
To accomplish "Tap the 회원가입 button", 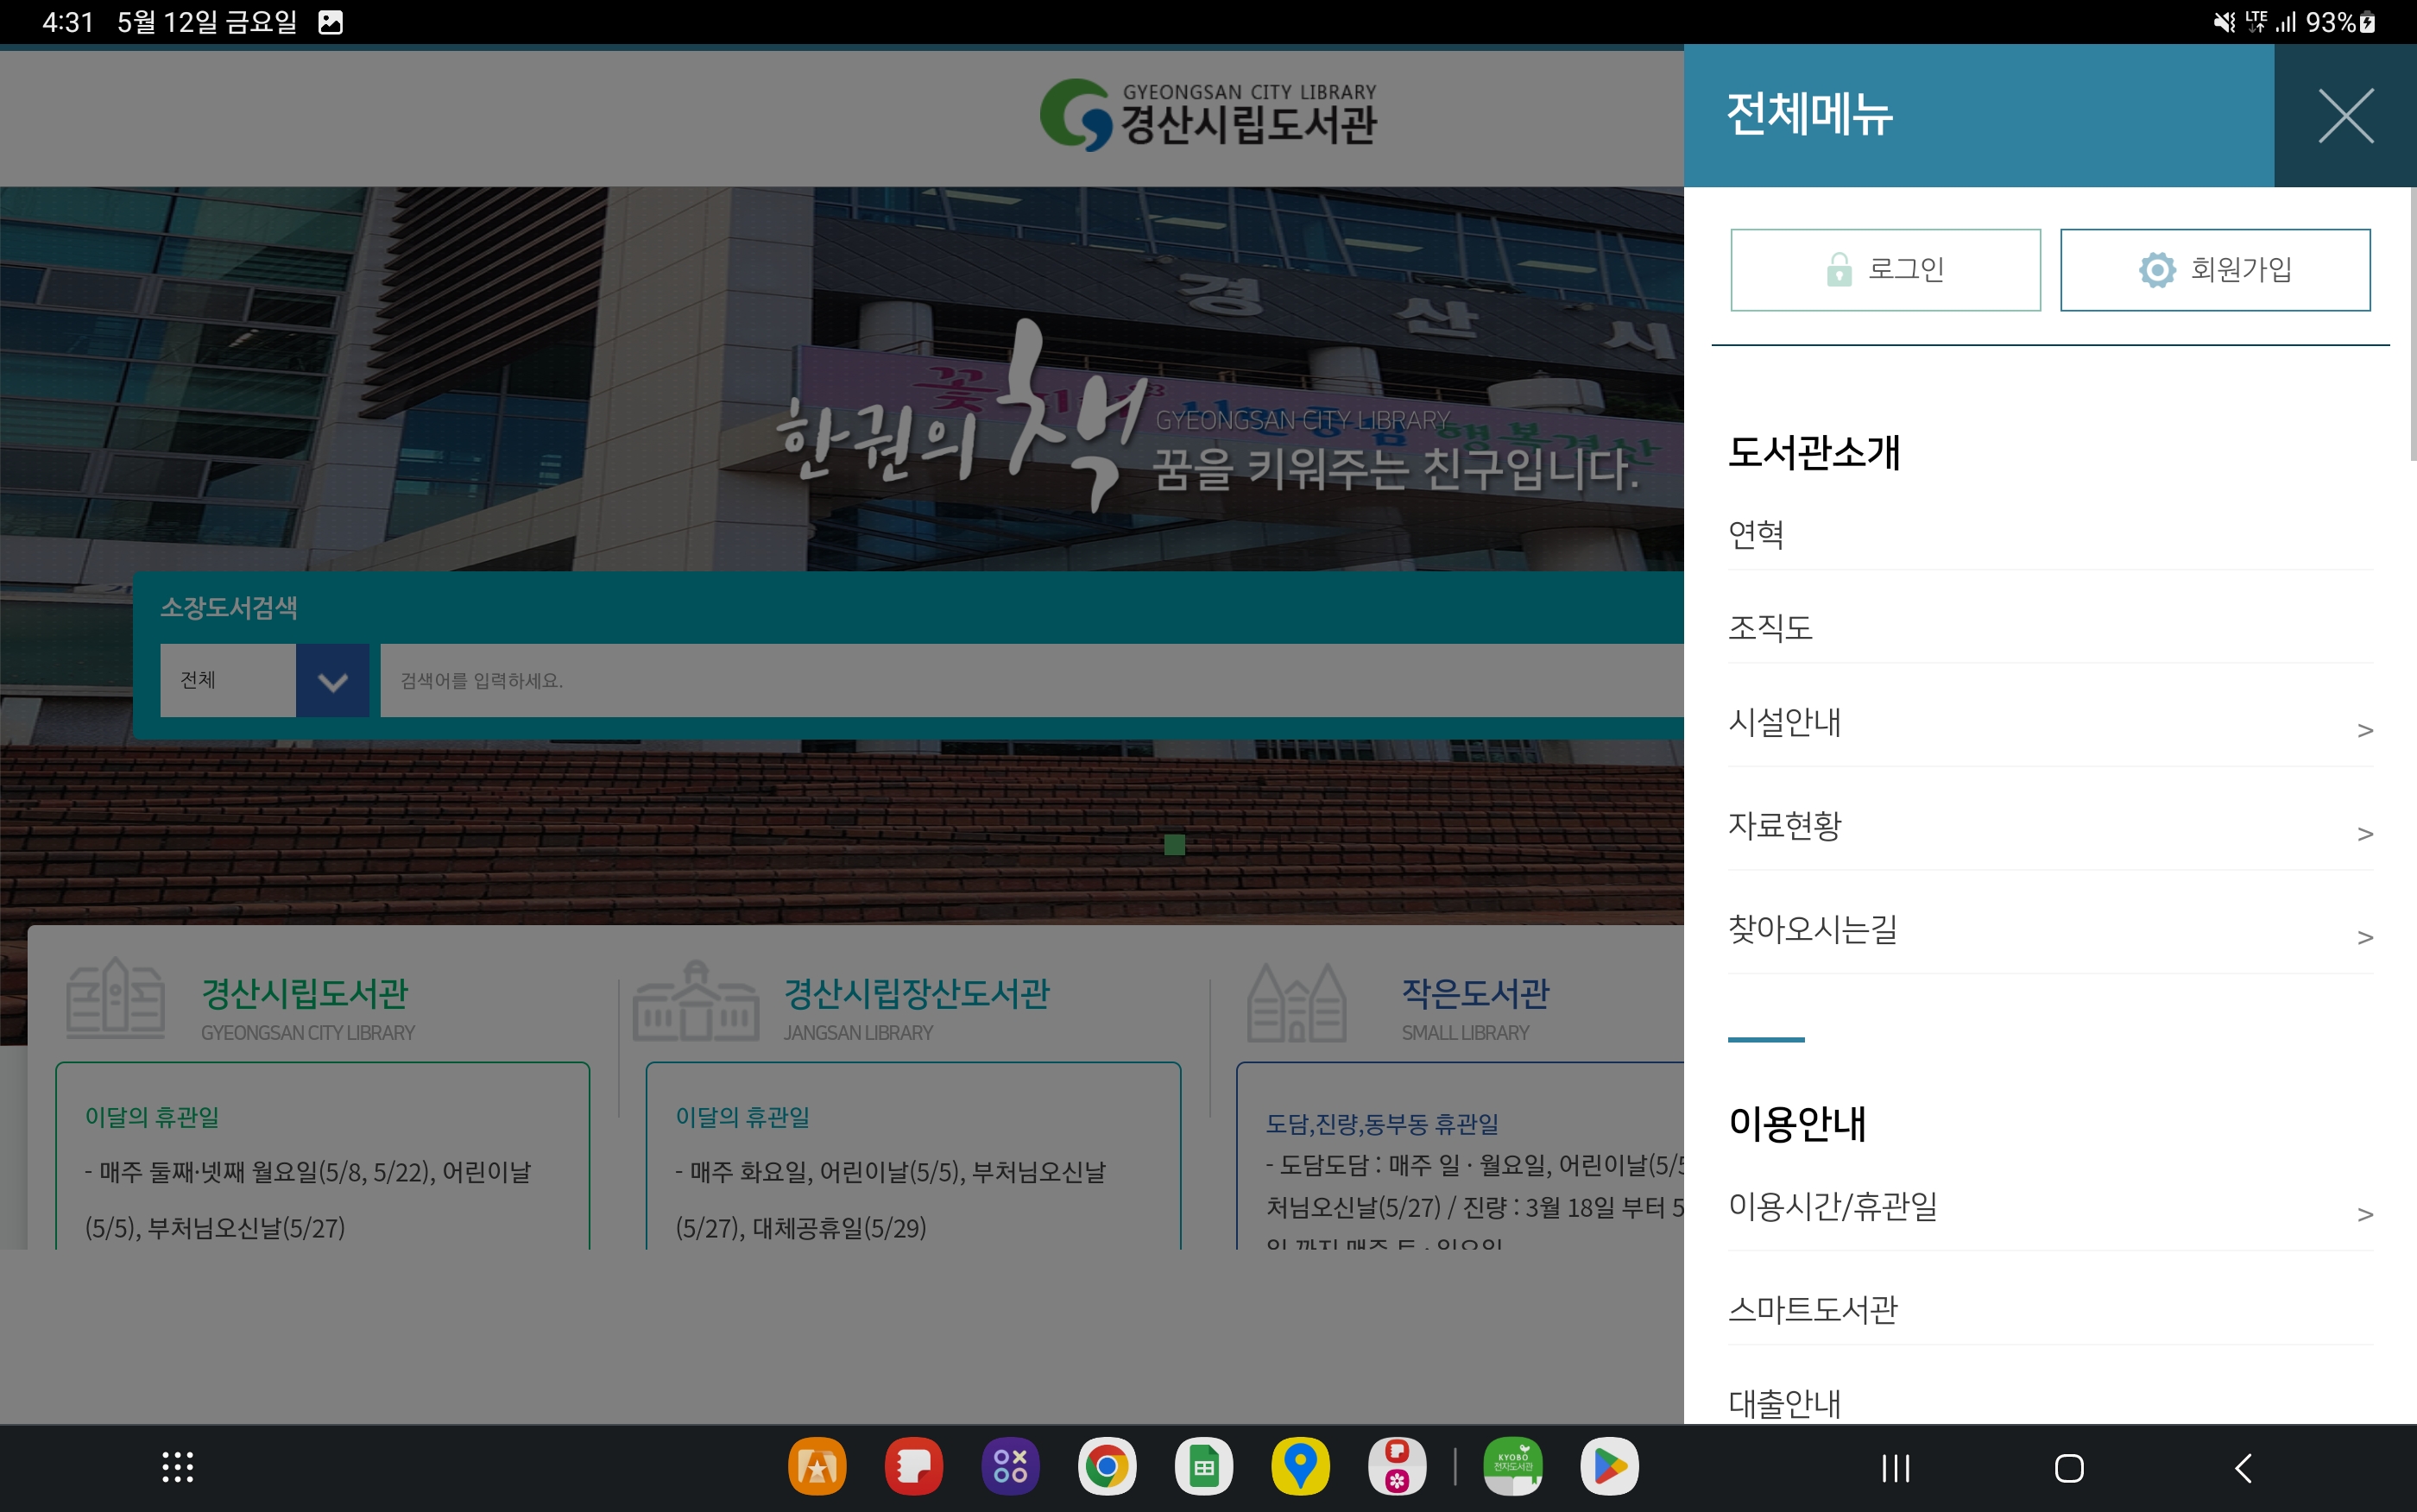I will tap(2214, 269).
